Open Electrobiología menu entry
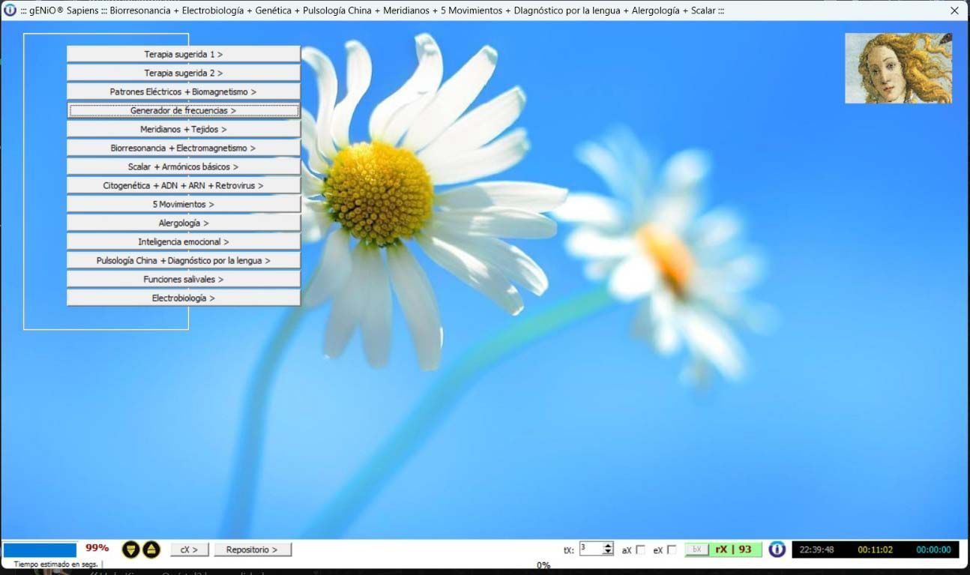The height and width of the screenshot is (575, 970). [x=184, y=298]
